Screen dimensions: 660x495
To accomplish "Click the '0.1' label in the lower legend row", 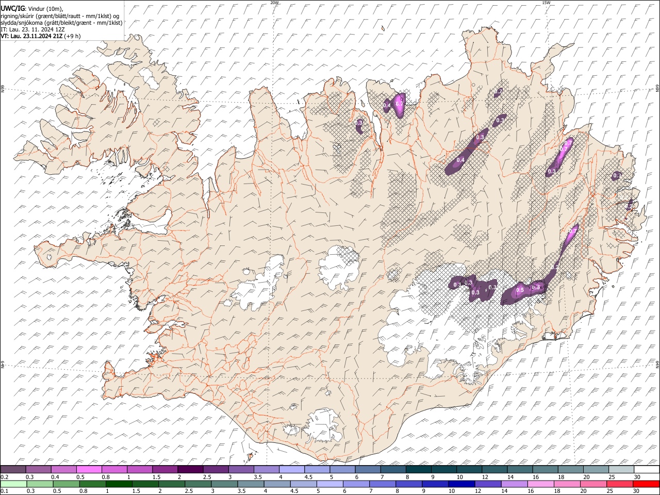I will 4,491.
